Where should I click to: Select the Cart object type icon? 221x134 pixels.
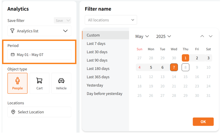click(x=39, y=80)
